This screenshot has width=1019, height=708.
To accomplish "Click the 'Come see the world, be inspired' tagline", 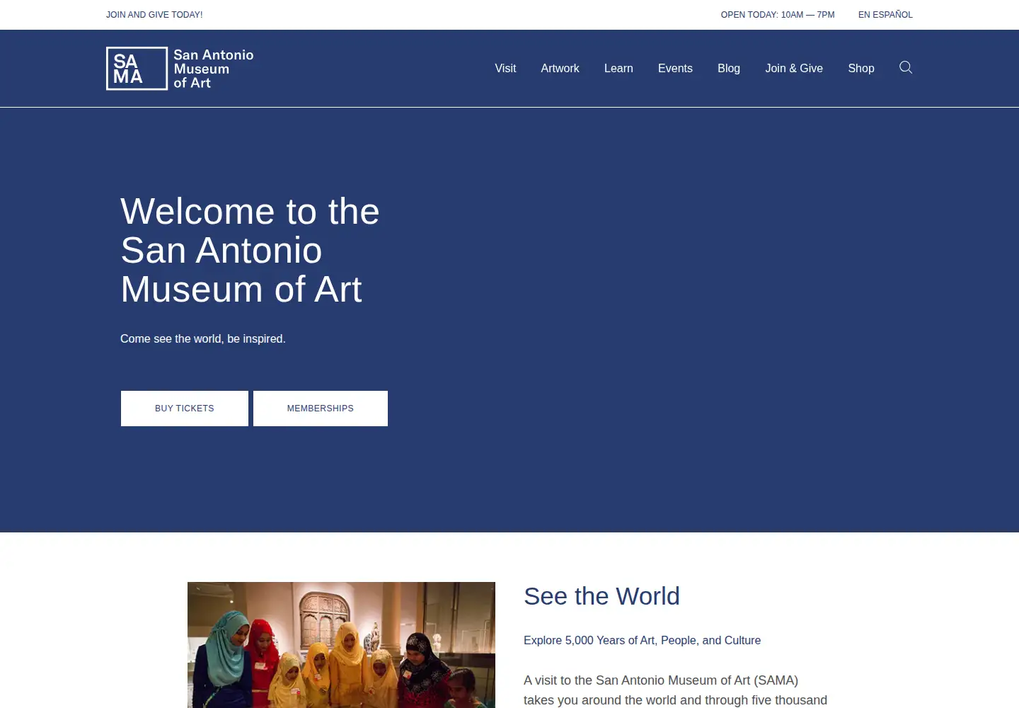I will click(203, 339).
